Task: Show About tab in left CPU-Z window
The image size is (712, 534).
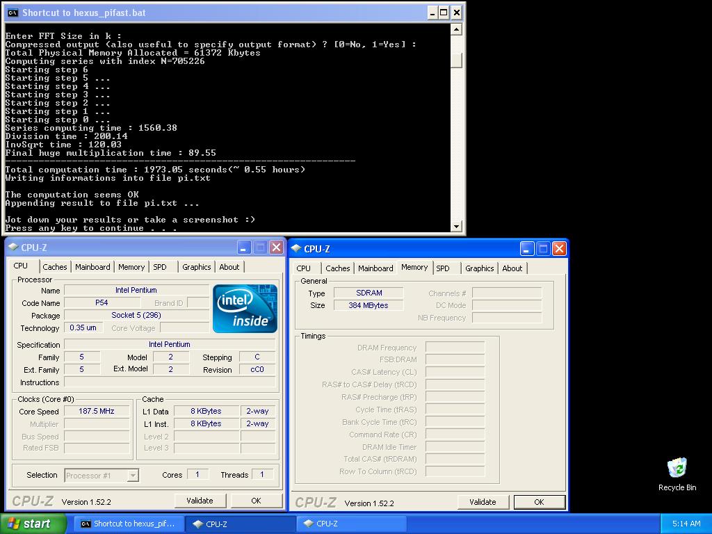Action: [x=229, y=267]
